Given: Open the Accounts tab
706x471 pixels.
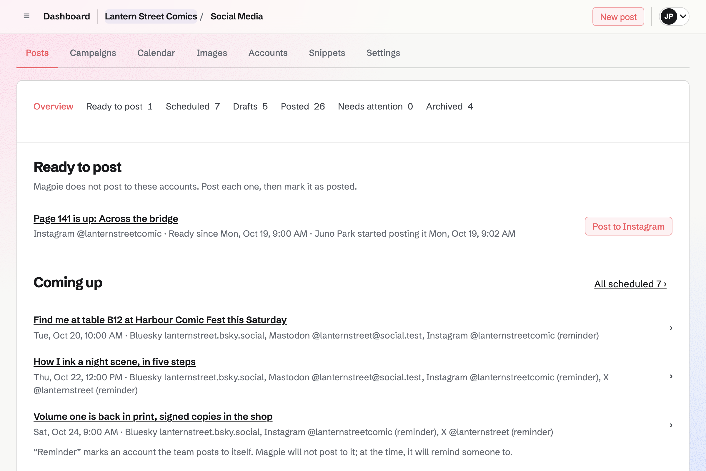Looking at the screenshot, I should [x=268, y=53].
